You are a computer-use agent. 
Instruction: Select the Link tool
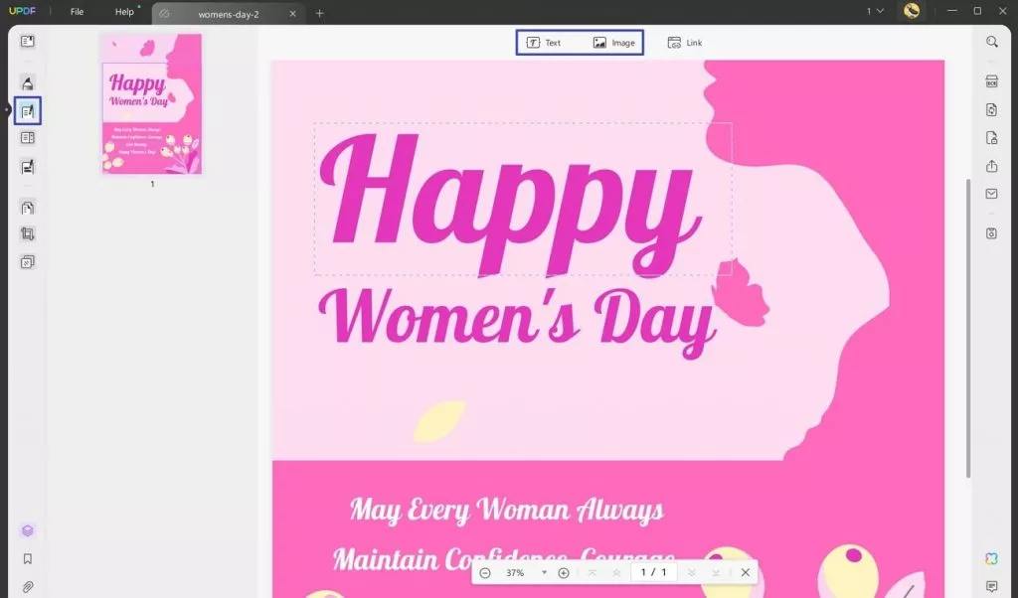point(684,43)
